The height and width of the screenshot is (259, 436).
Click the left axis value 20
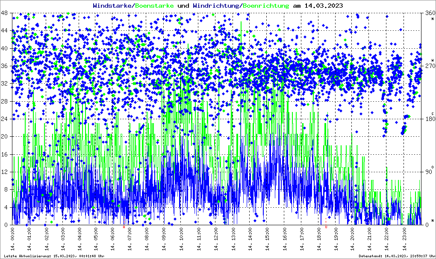4,136
